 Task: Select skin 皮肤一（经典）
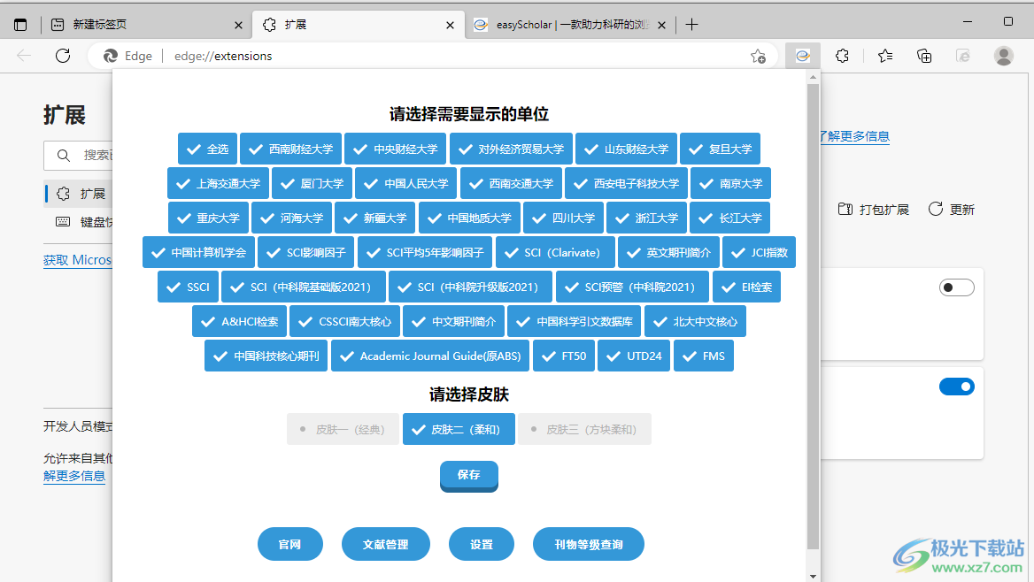tap(343, 429)
